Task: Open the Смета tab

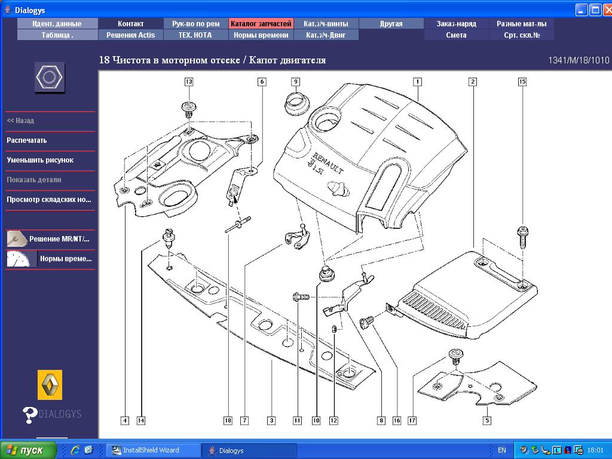Action: pyautogui.click(x=456, y=35)
